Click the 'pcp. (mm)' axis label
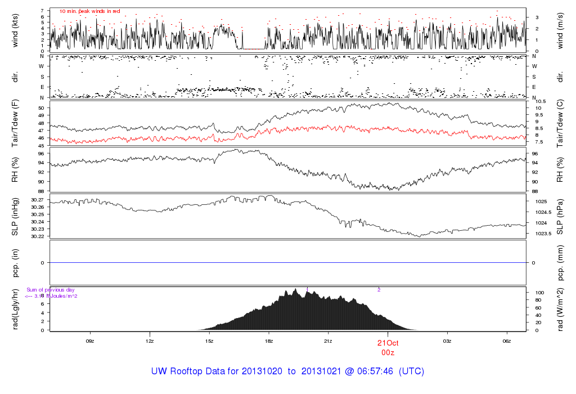Screen dimensions: 576x394 tap(560, 263)
